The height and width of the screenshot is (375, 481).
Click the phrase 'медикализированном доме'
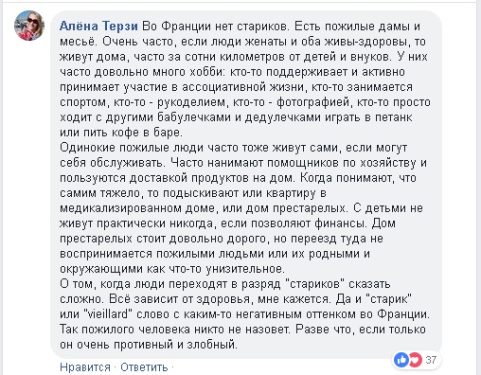click(x=136, y=208)
